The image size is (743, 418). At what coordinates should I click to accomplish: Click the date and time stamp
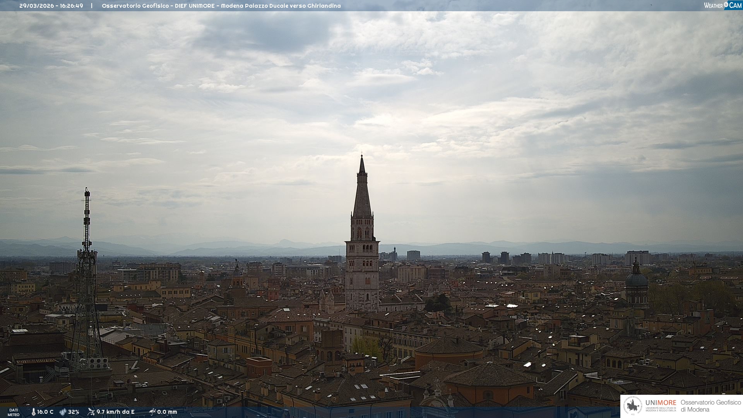pos(51,6)
